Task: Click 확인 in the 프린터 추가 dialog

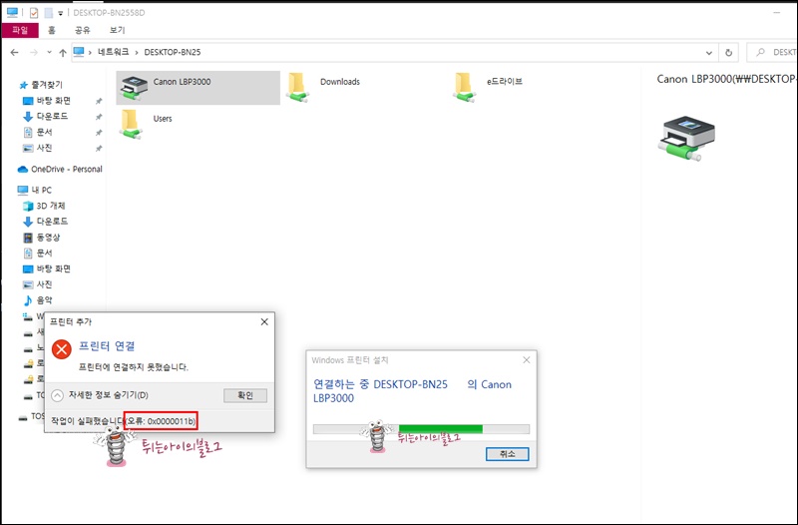Action: 245,395
